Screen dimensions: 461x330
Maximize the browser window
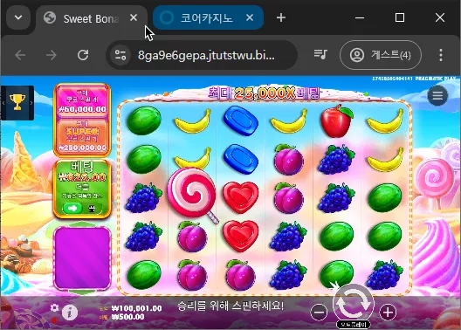pyautogui.click(x=400, y=17)
